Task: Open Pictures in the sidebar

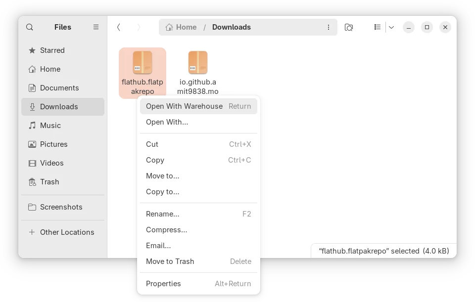Action: coord(63,144)
